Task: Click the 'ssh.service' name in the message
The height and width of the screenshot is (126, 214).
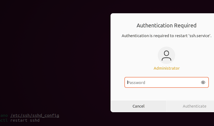Action: point(200,36)
